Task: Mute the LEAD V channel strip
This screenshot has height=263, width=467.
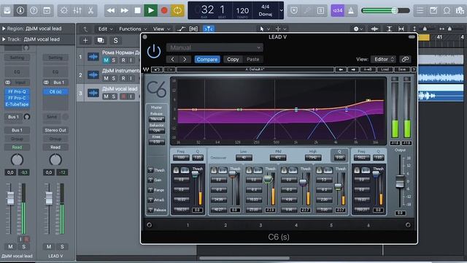Action: click(49, 247)
